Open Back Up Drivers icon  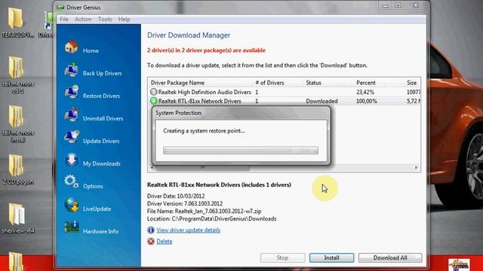(x=71, y=70)
